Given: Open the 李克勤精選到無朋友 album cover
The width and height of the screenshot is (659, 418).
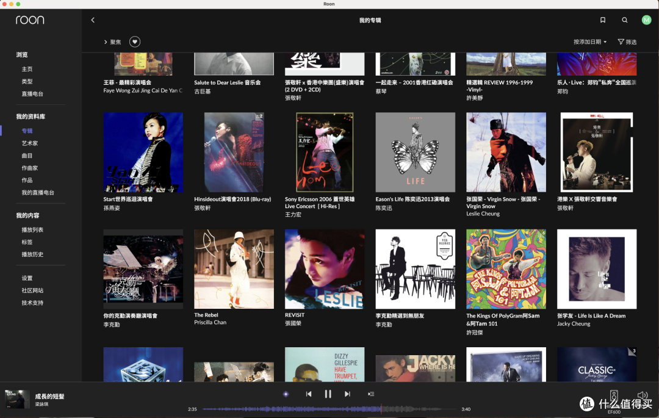Looking at the screenshot, I should coord(416,269).
